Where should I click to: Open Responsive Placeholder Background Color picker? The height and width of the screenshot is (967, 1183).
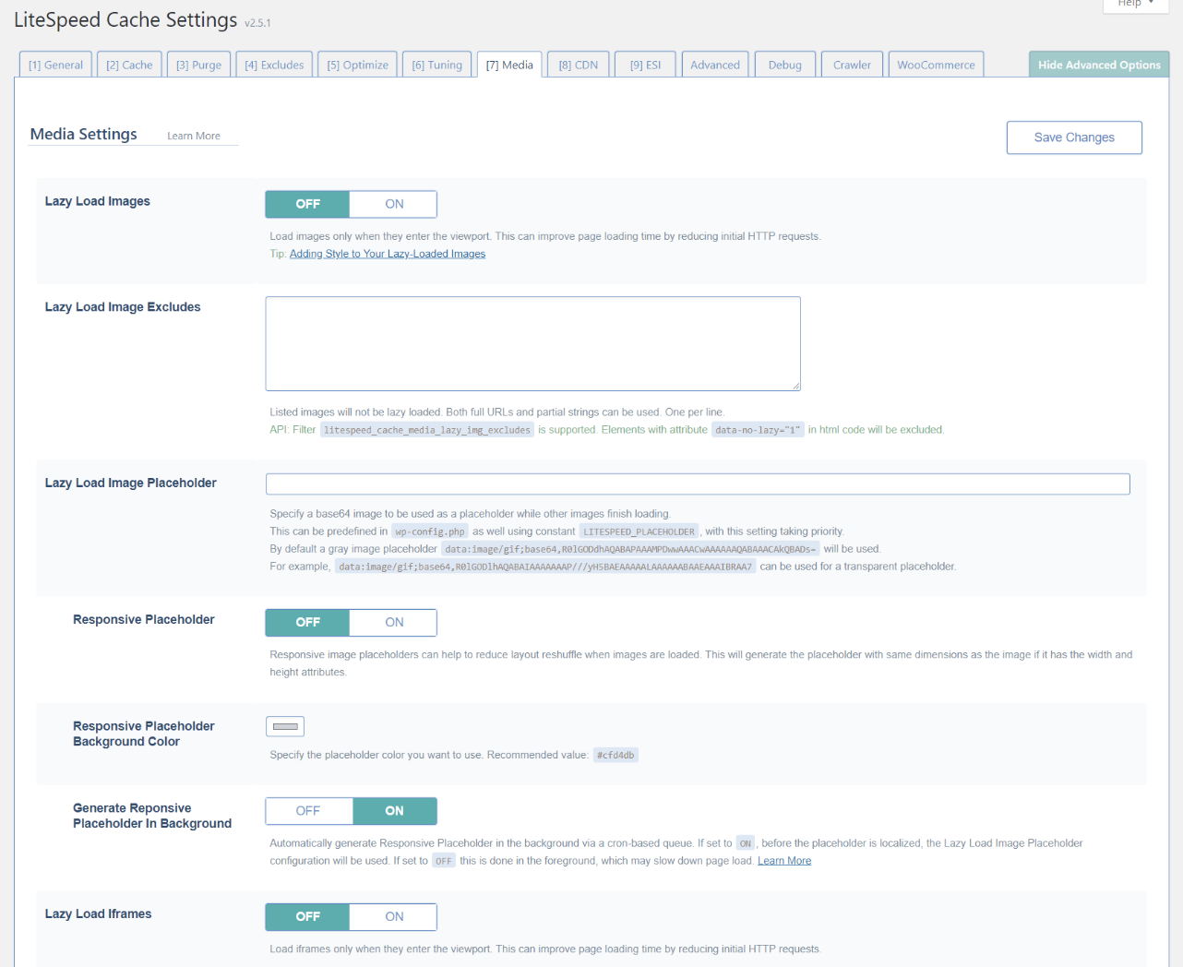(x=285, y=726)
